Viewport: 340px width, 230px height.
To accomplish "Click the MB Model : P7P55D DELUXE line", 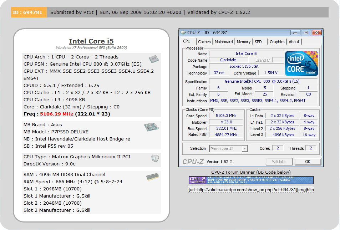I will pyautogui.click(x=56, y=132).
